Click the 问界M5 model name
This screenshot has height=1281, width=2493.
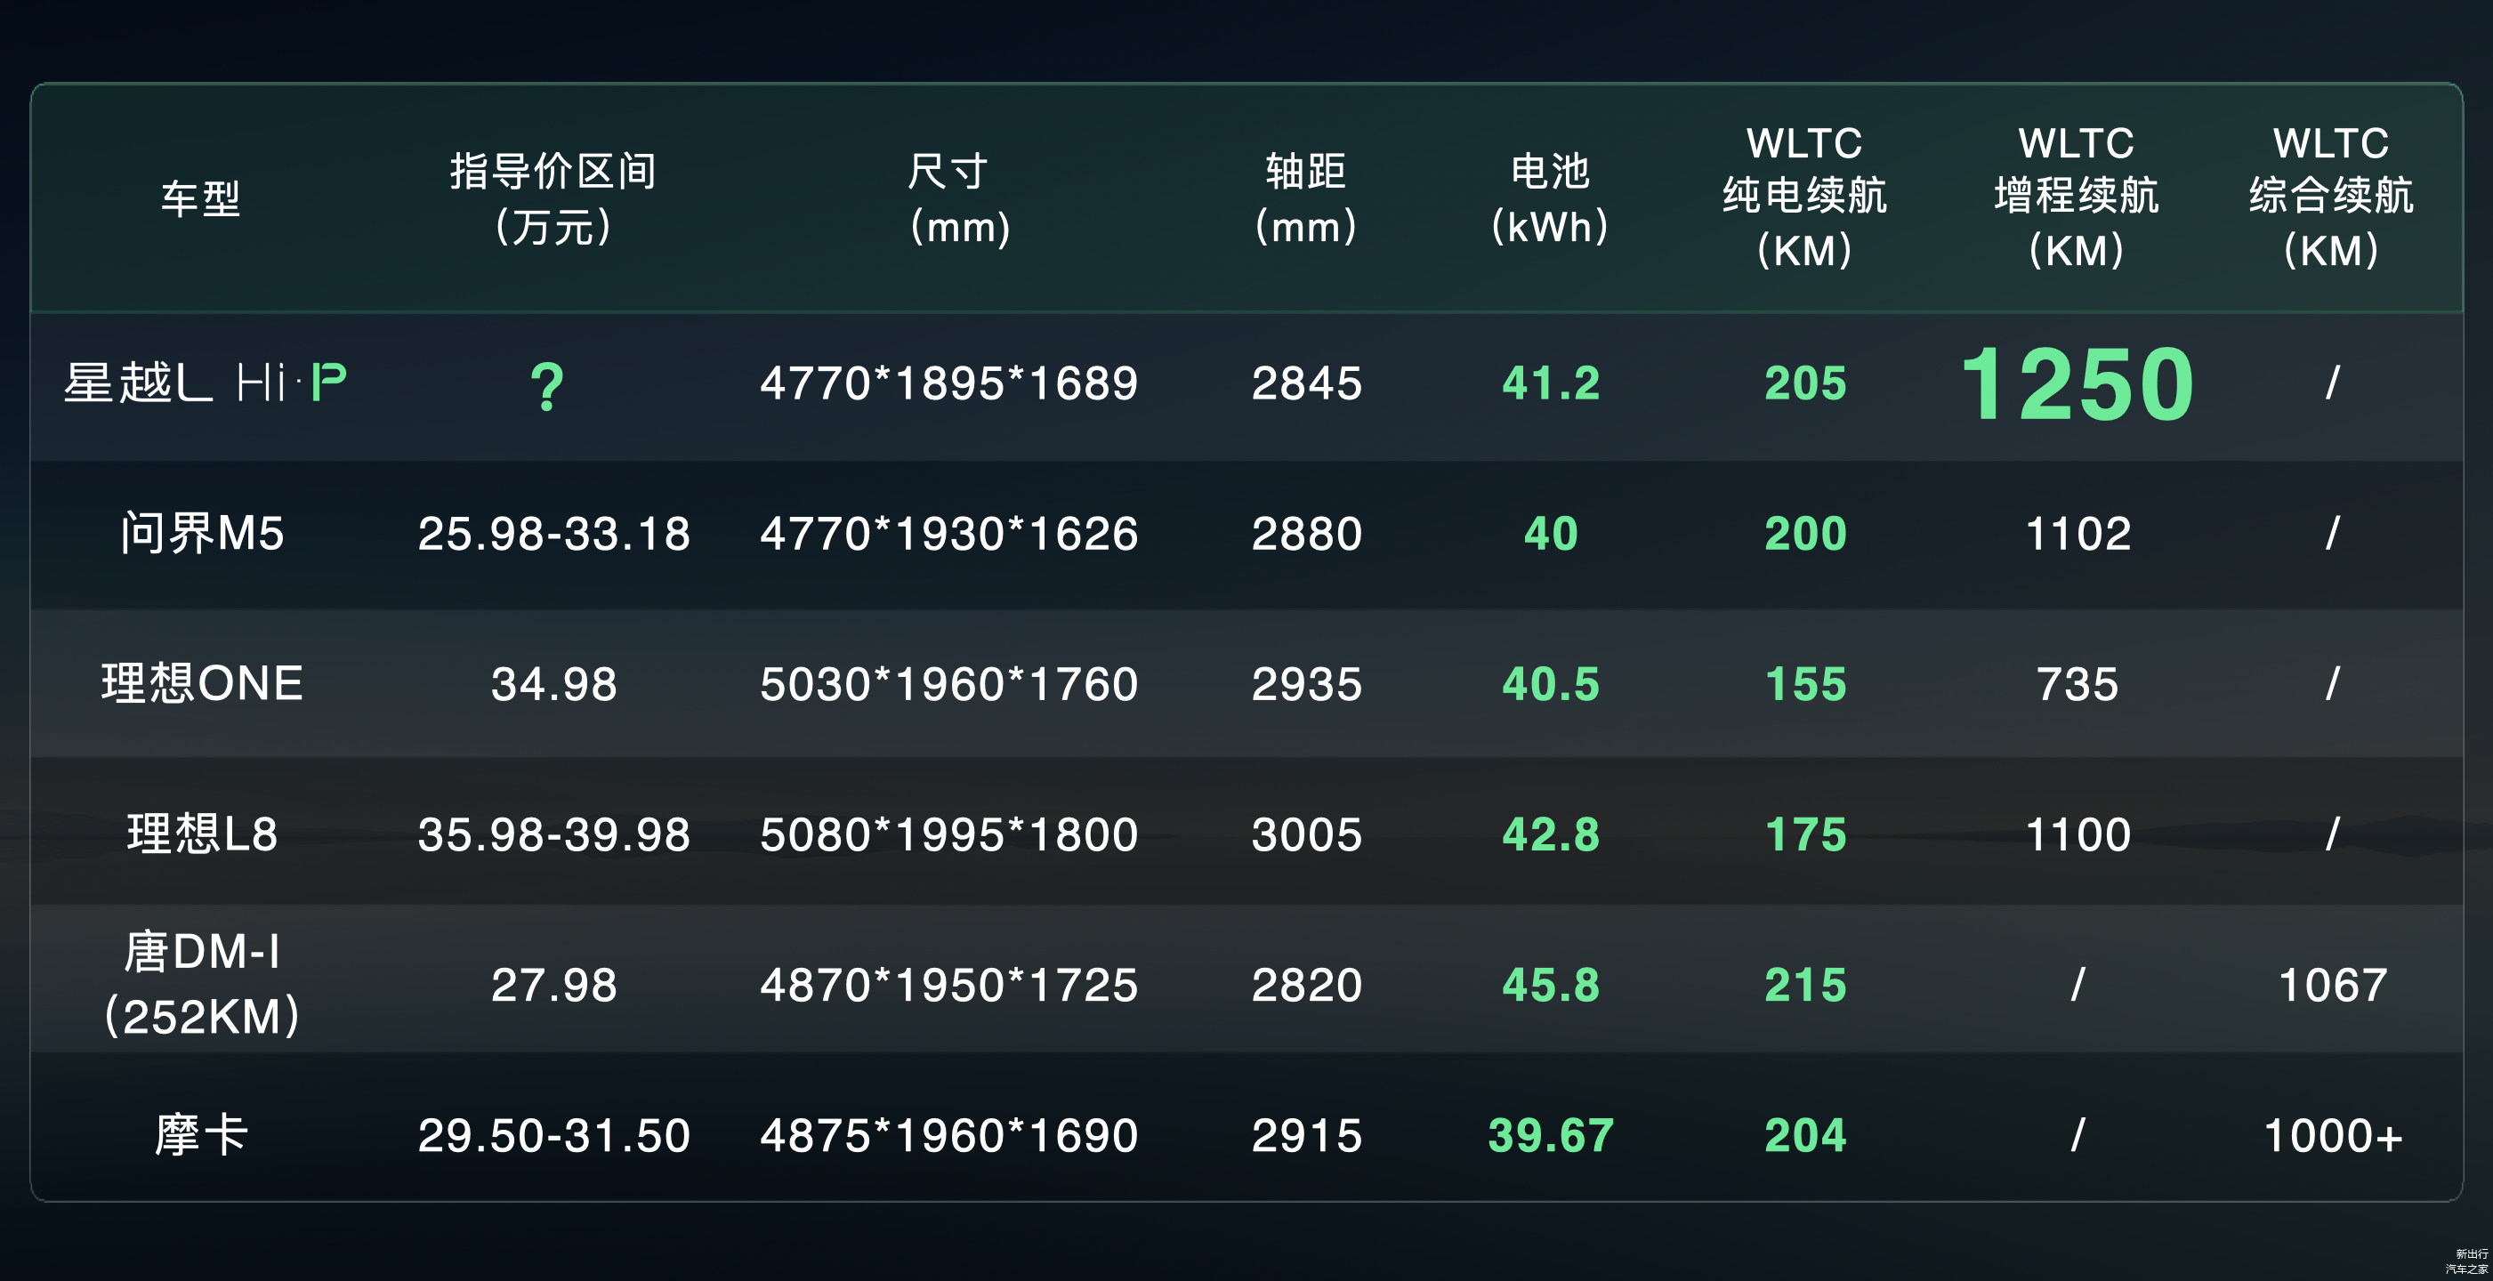click(x=202, y=533)
